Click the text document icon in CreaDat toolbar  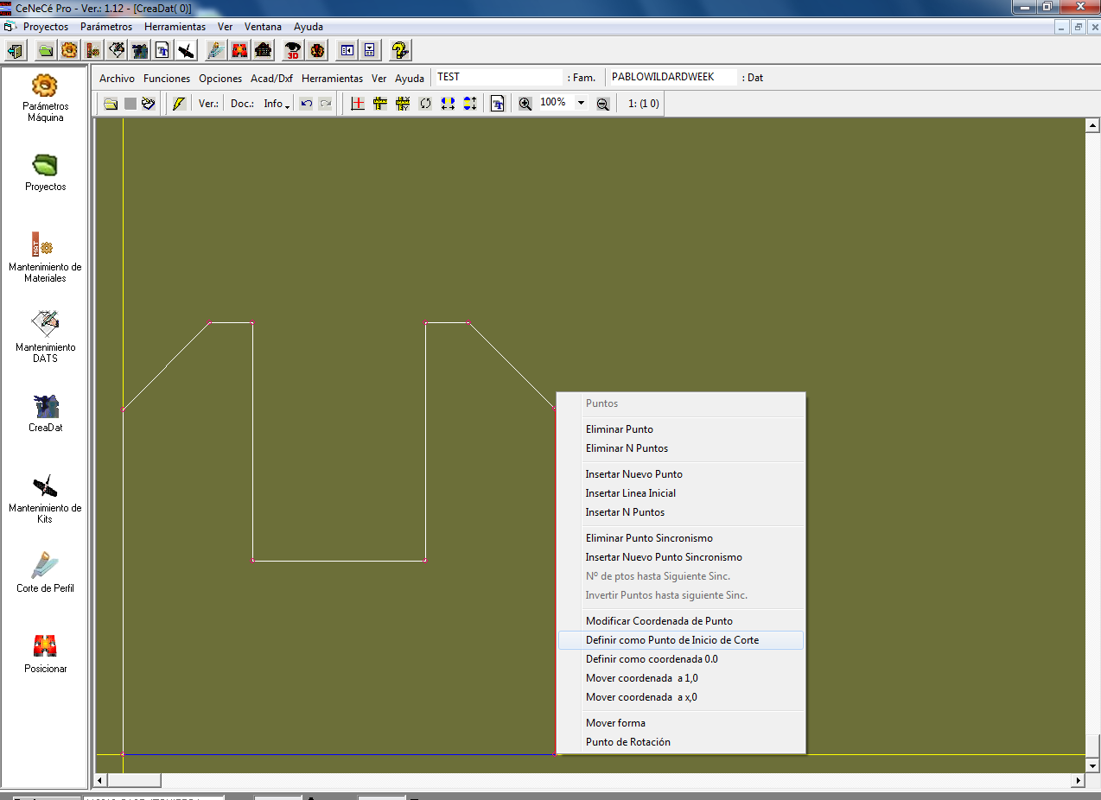point(498,104)
